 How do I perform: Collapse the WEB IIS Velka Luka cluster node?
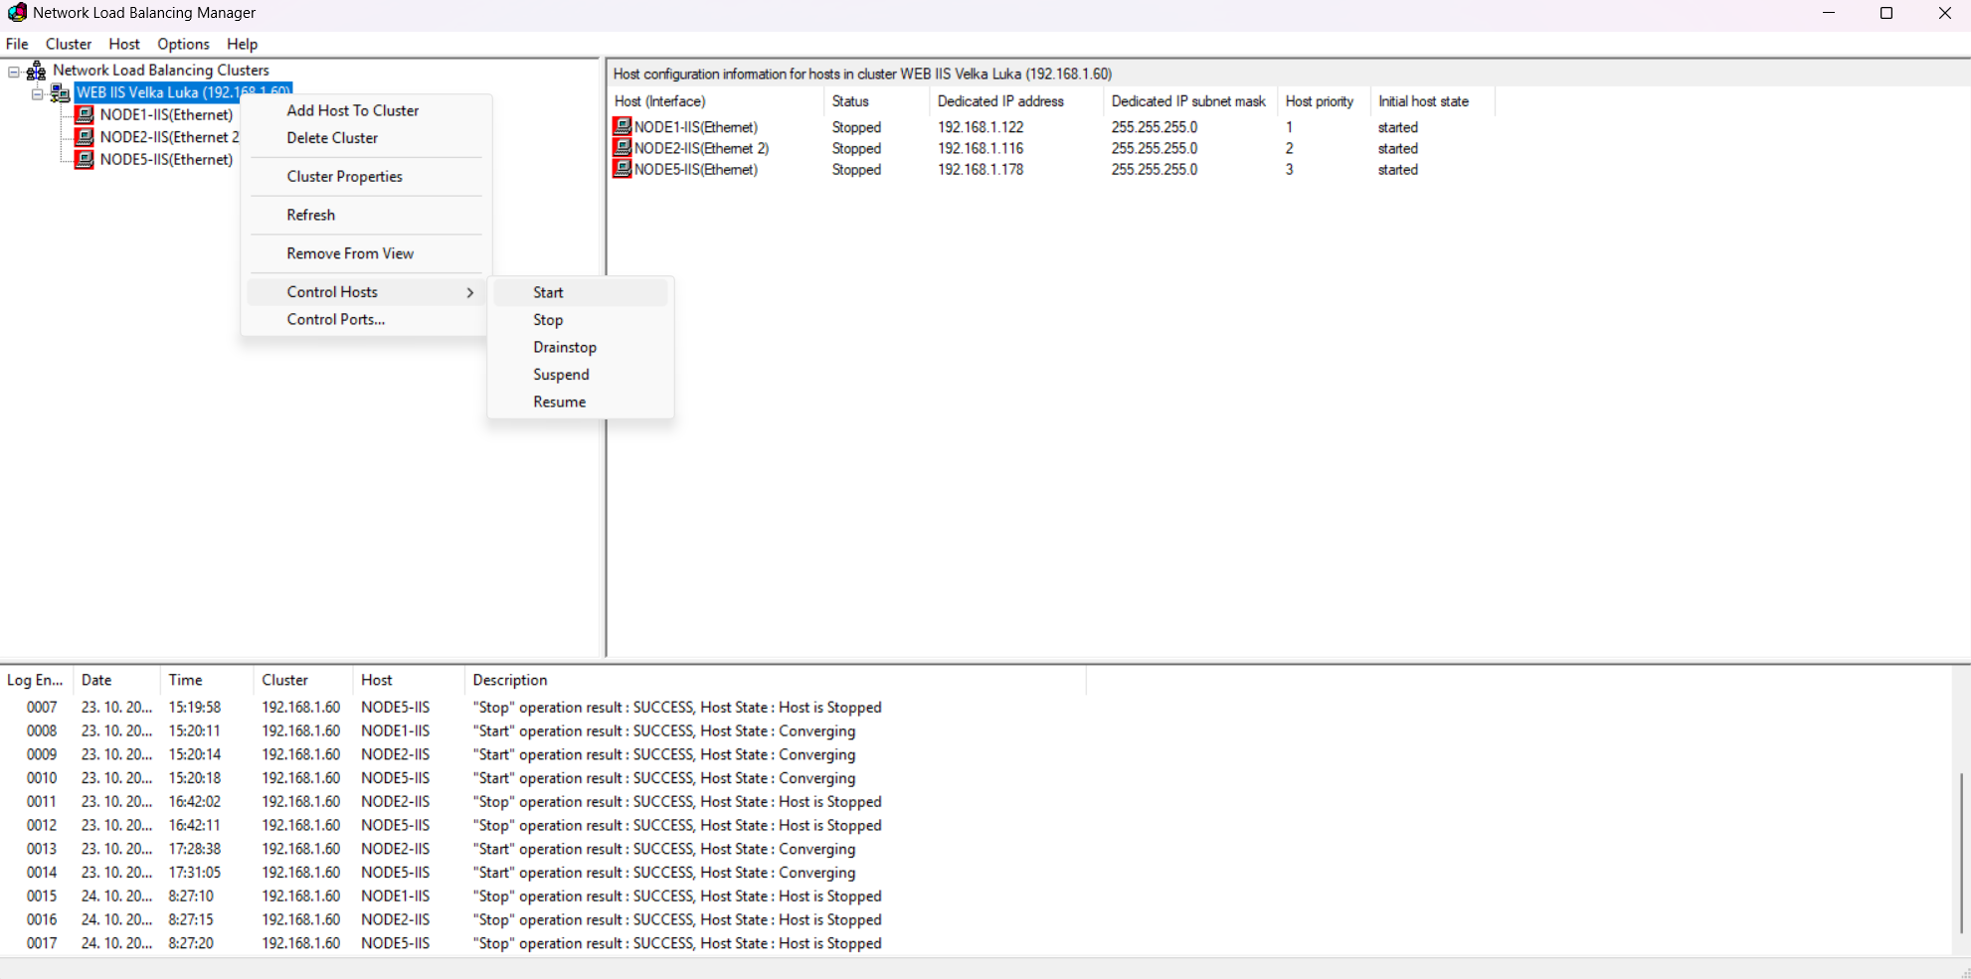point(37,94)
